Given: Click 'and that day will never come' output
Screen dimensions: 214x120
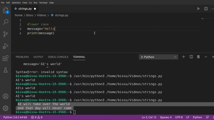Looking at the screenshot, I should [44, 108].
